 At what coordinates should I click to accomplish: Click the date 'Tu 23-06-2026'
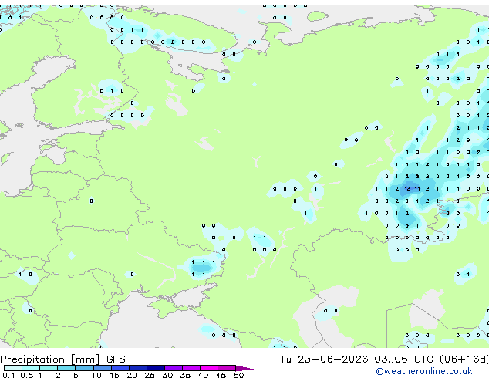coord(324,359)
